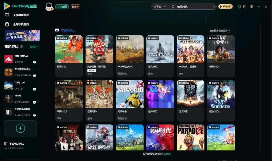Click PC badge icon on THE FINALS row
Screen dimensions: 272x161
34,63
